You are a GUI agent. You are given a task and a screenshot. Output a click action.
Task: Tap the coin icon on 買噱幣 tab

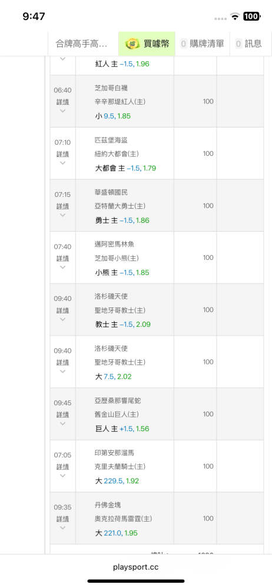(x=132, y=44)
